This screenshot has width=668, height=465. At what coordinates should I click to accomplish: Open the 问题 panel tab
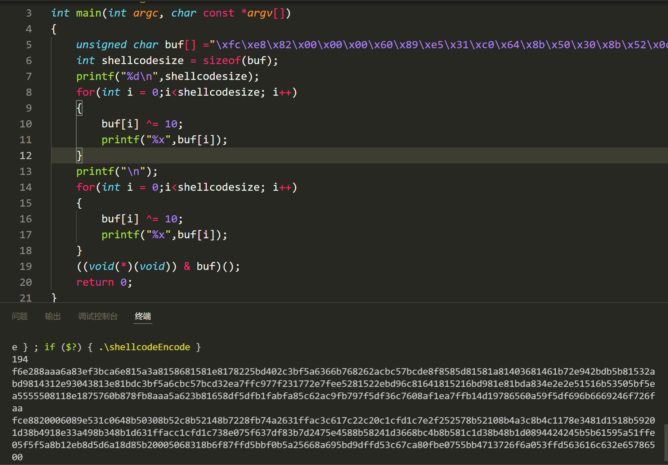(20, 316)
